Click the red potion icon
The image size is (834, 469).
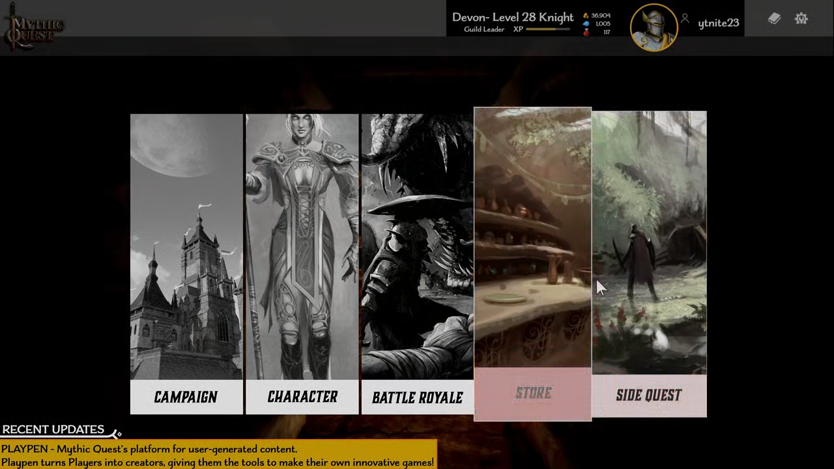(x=586, y=32)
